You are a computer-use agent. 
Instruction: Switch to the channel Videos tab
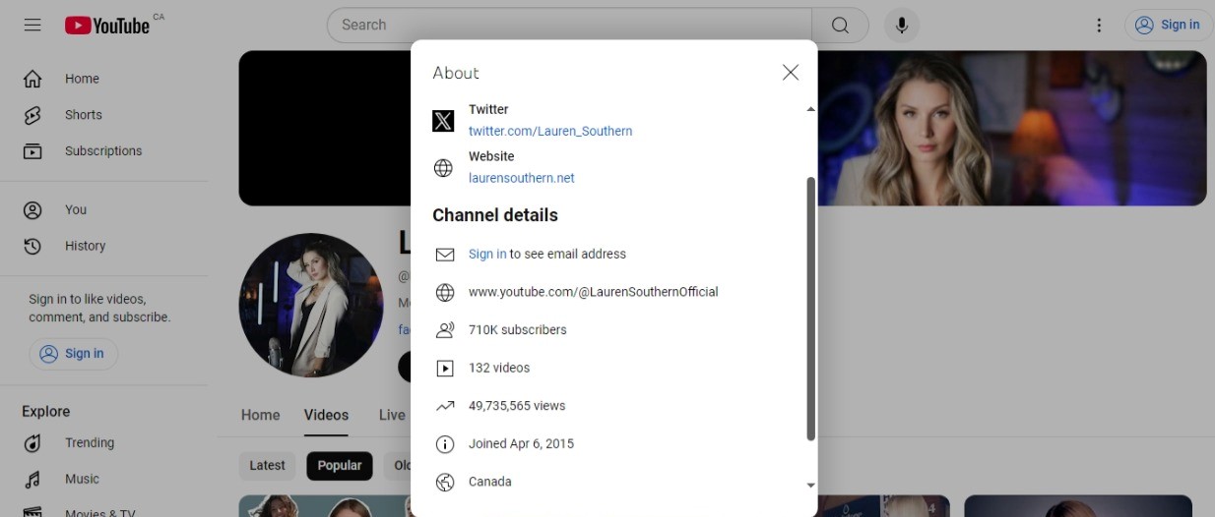pyautogui.click(x=326, y=415)
